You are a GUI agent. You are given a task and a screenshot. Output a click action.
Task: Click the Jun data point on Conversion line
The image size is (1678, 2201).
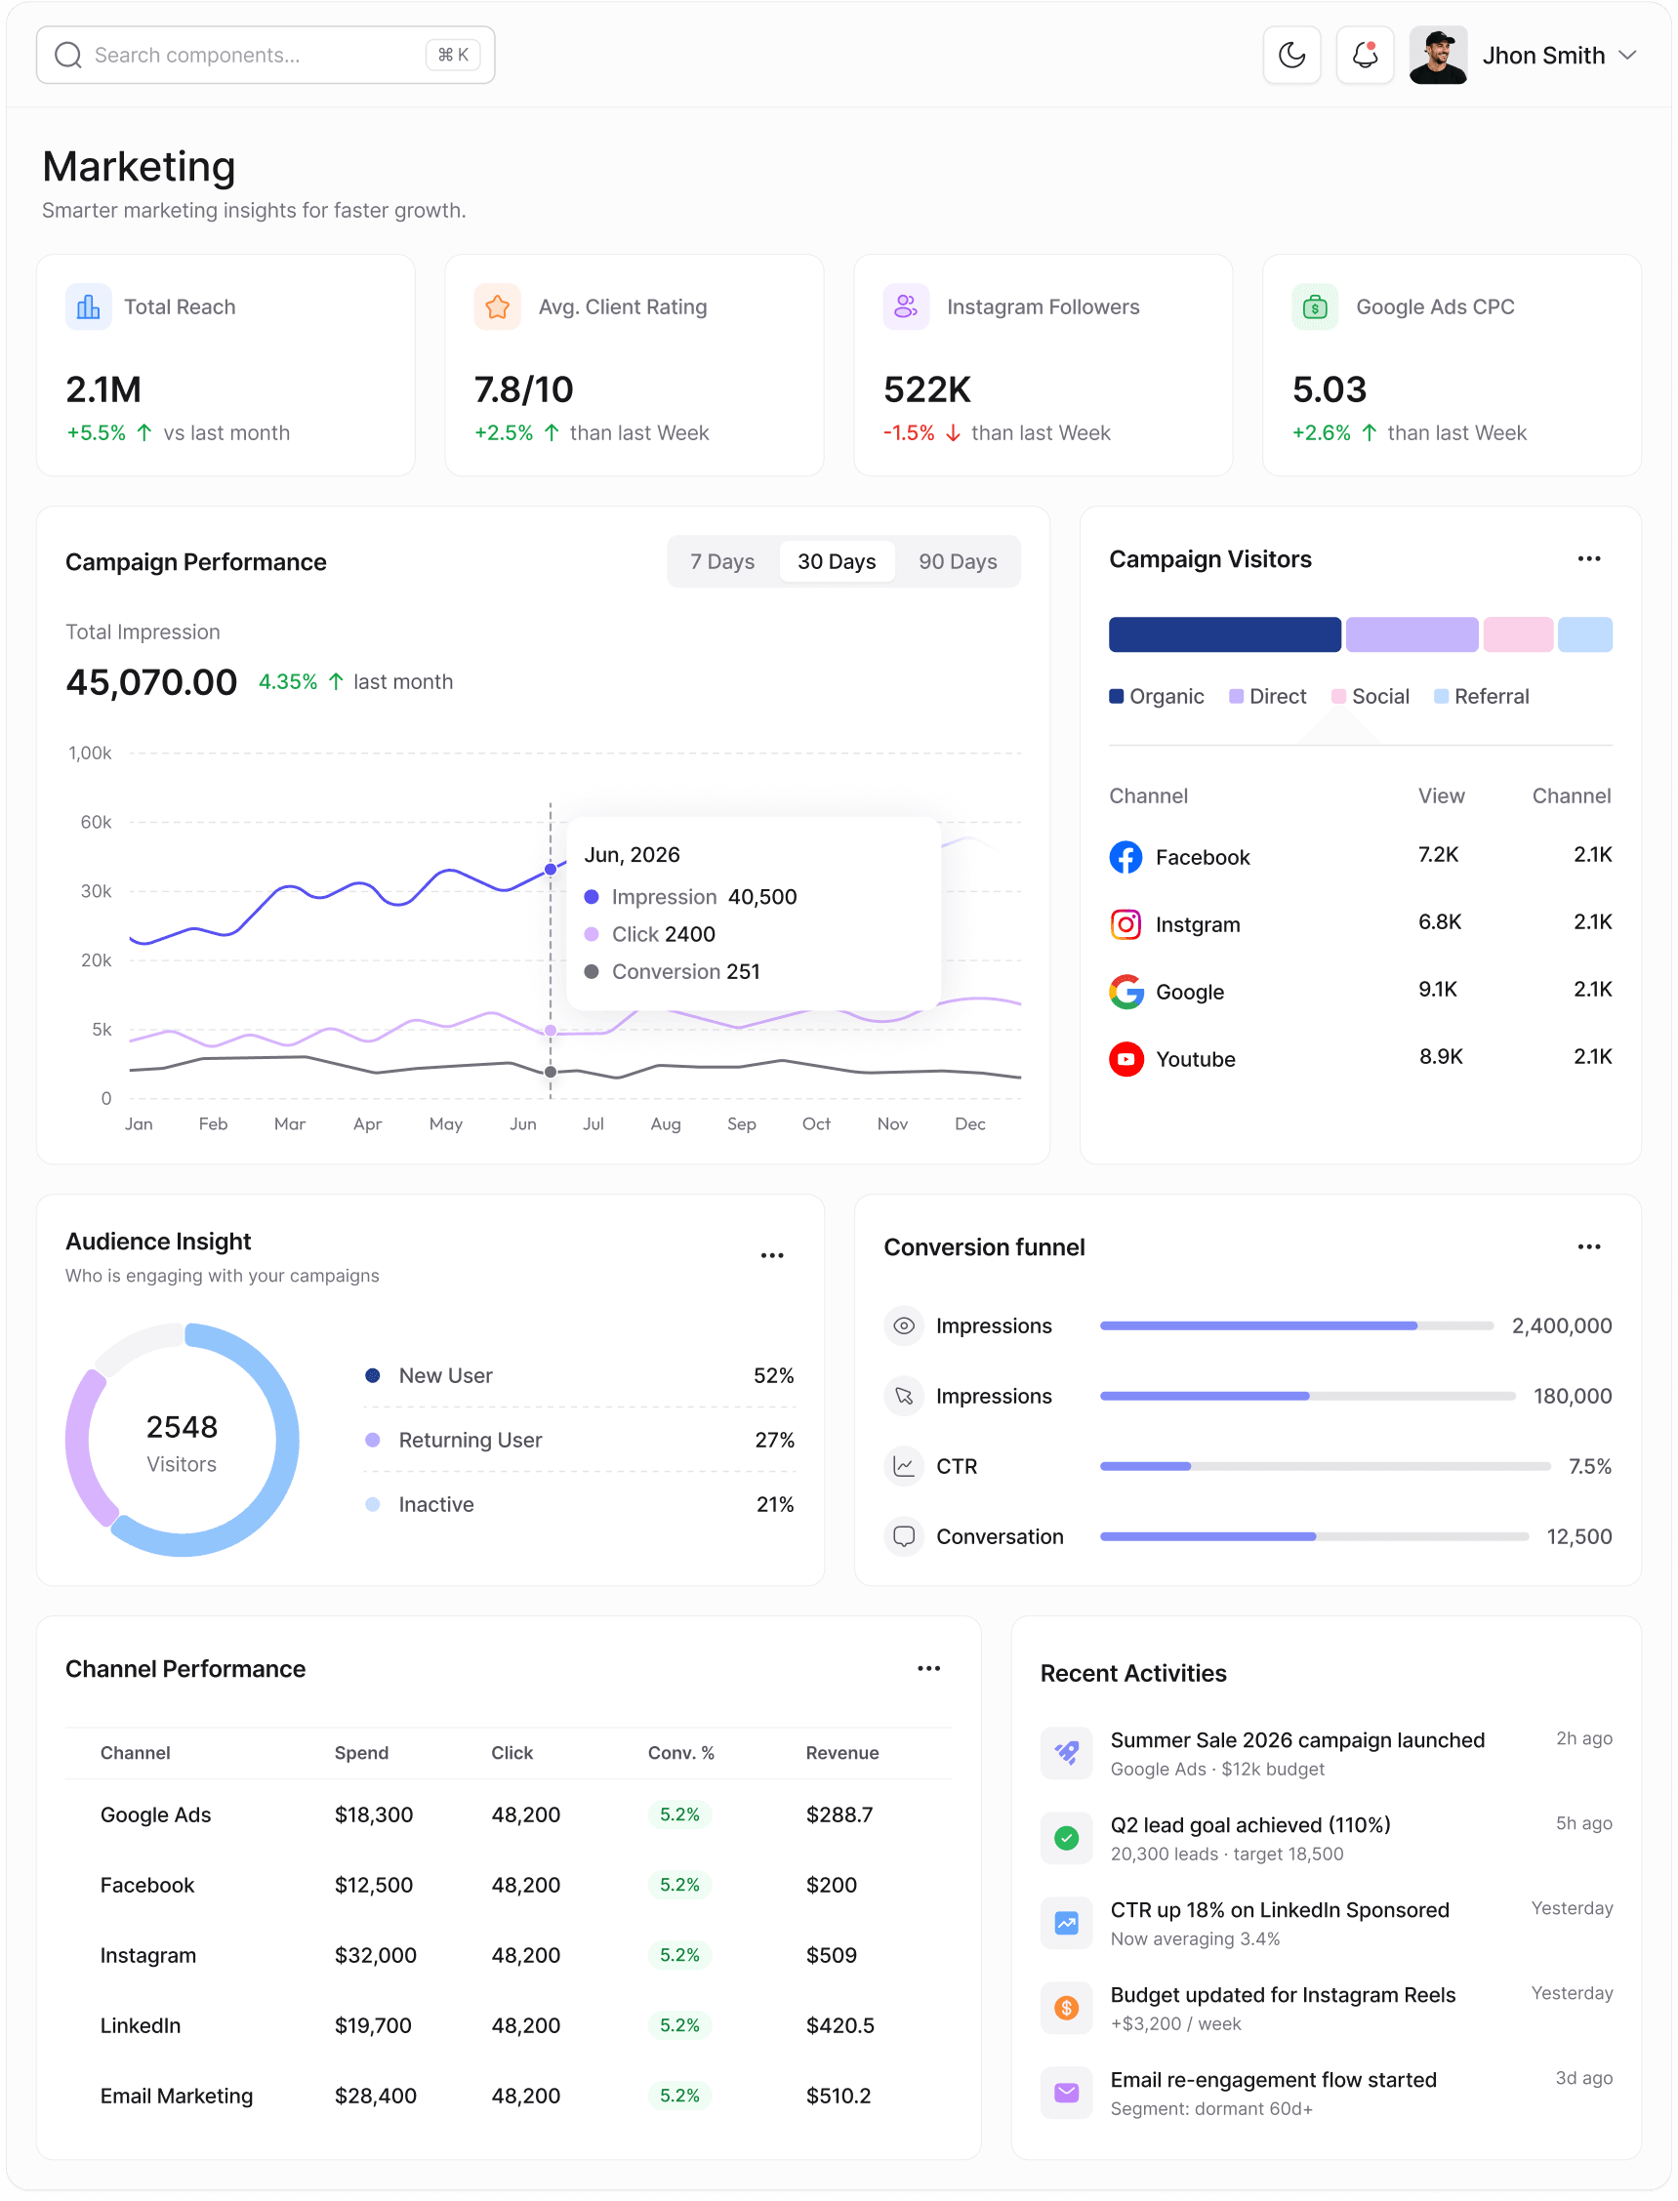point(551,1072)
